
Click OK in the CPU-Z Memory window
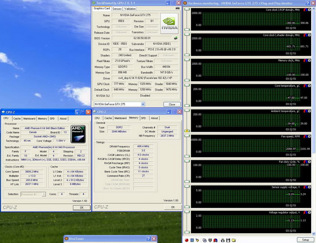[x=173, y=207]
